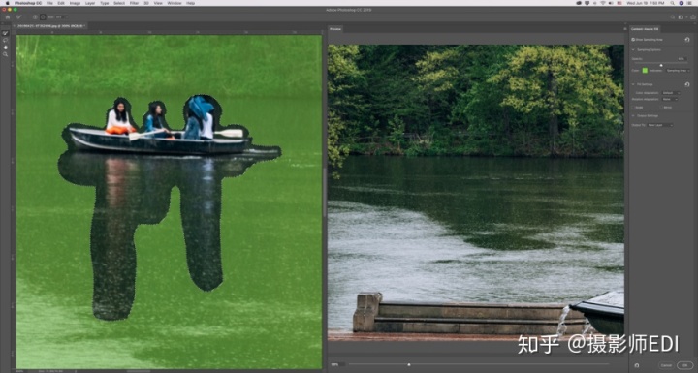Click the Siri icon in menu bar
698x373 pixels.
coord(682,3)
